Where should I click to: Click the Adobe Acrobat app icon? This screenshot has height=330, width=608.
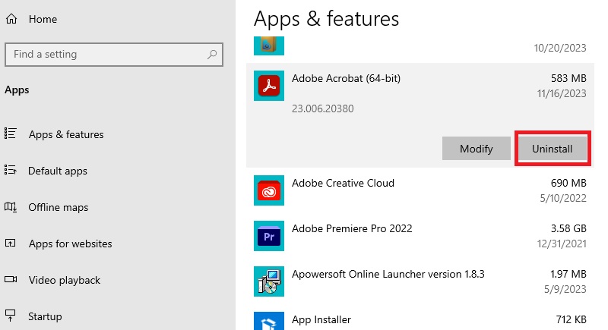[269, 86]
